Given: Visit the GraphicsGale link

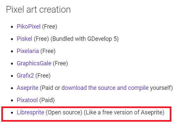Looking at the screenshot, I should coord(34,63).
